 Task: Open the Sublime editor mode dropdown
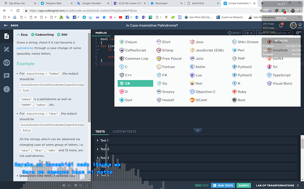click(282, 33)
